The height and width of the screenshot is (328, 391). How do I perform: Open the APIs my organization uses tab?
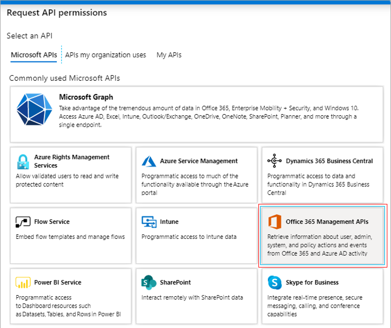click(105, 55)
